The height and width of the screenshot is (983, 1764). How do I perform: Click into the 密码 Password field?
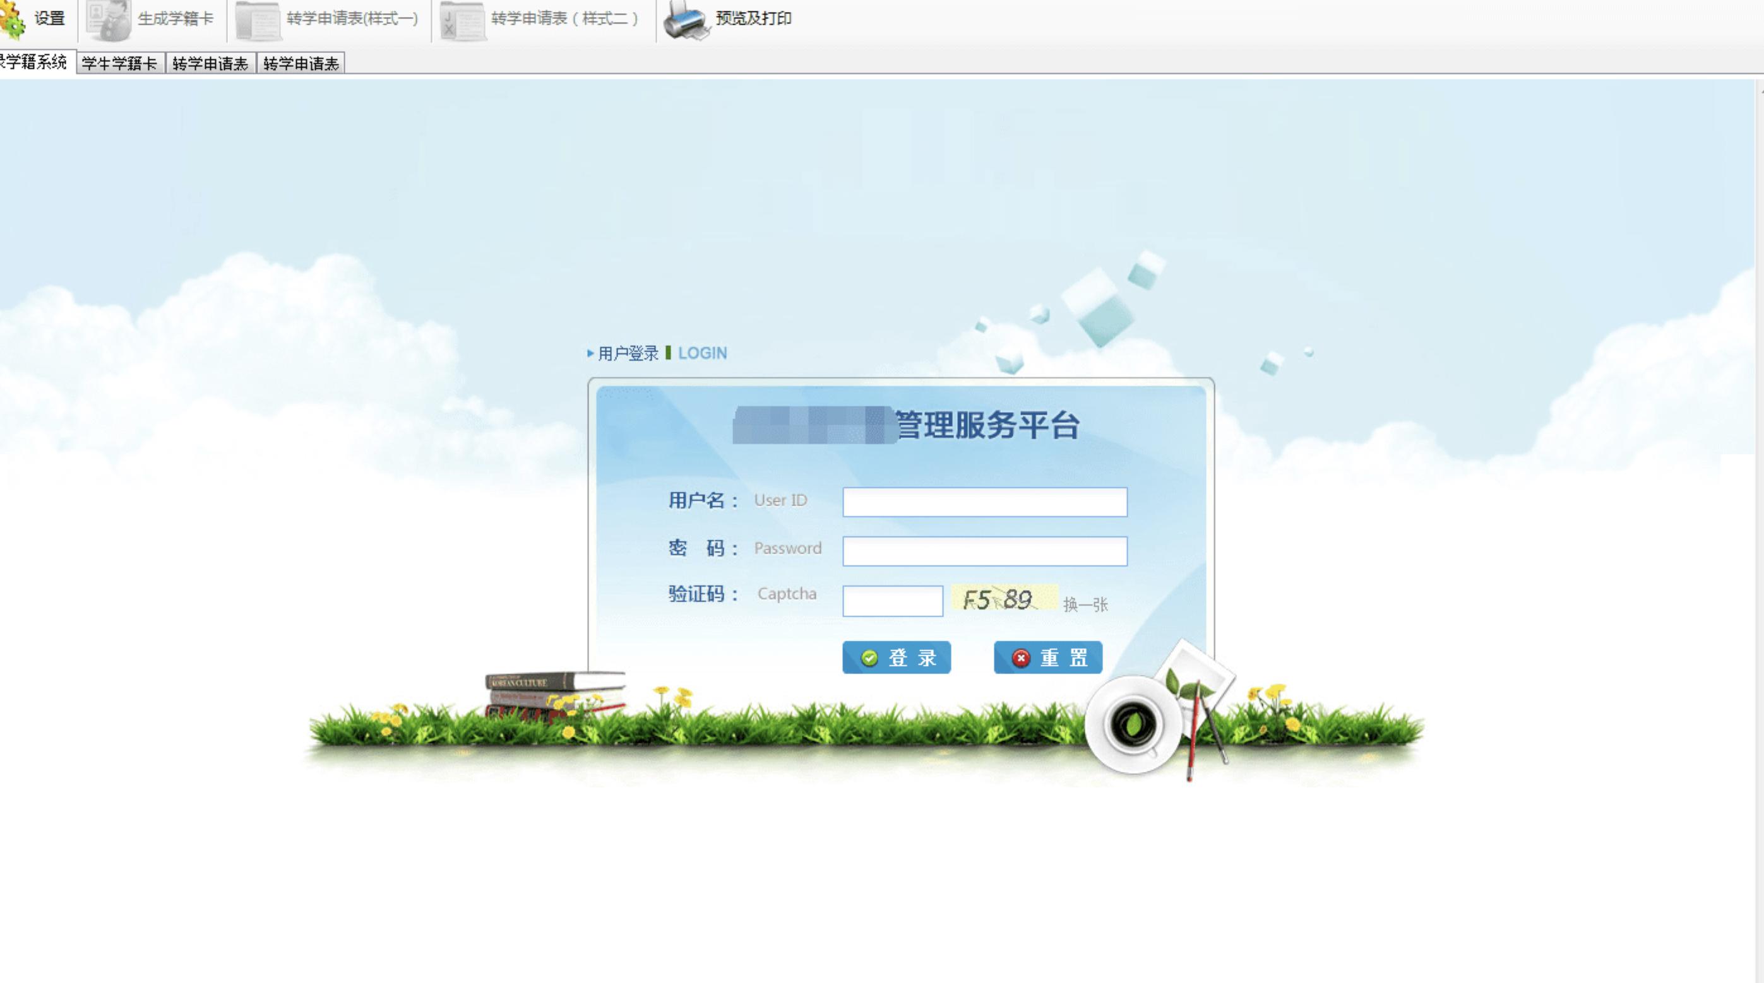coord(984,551)
